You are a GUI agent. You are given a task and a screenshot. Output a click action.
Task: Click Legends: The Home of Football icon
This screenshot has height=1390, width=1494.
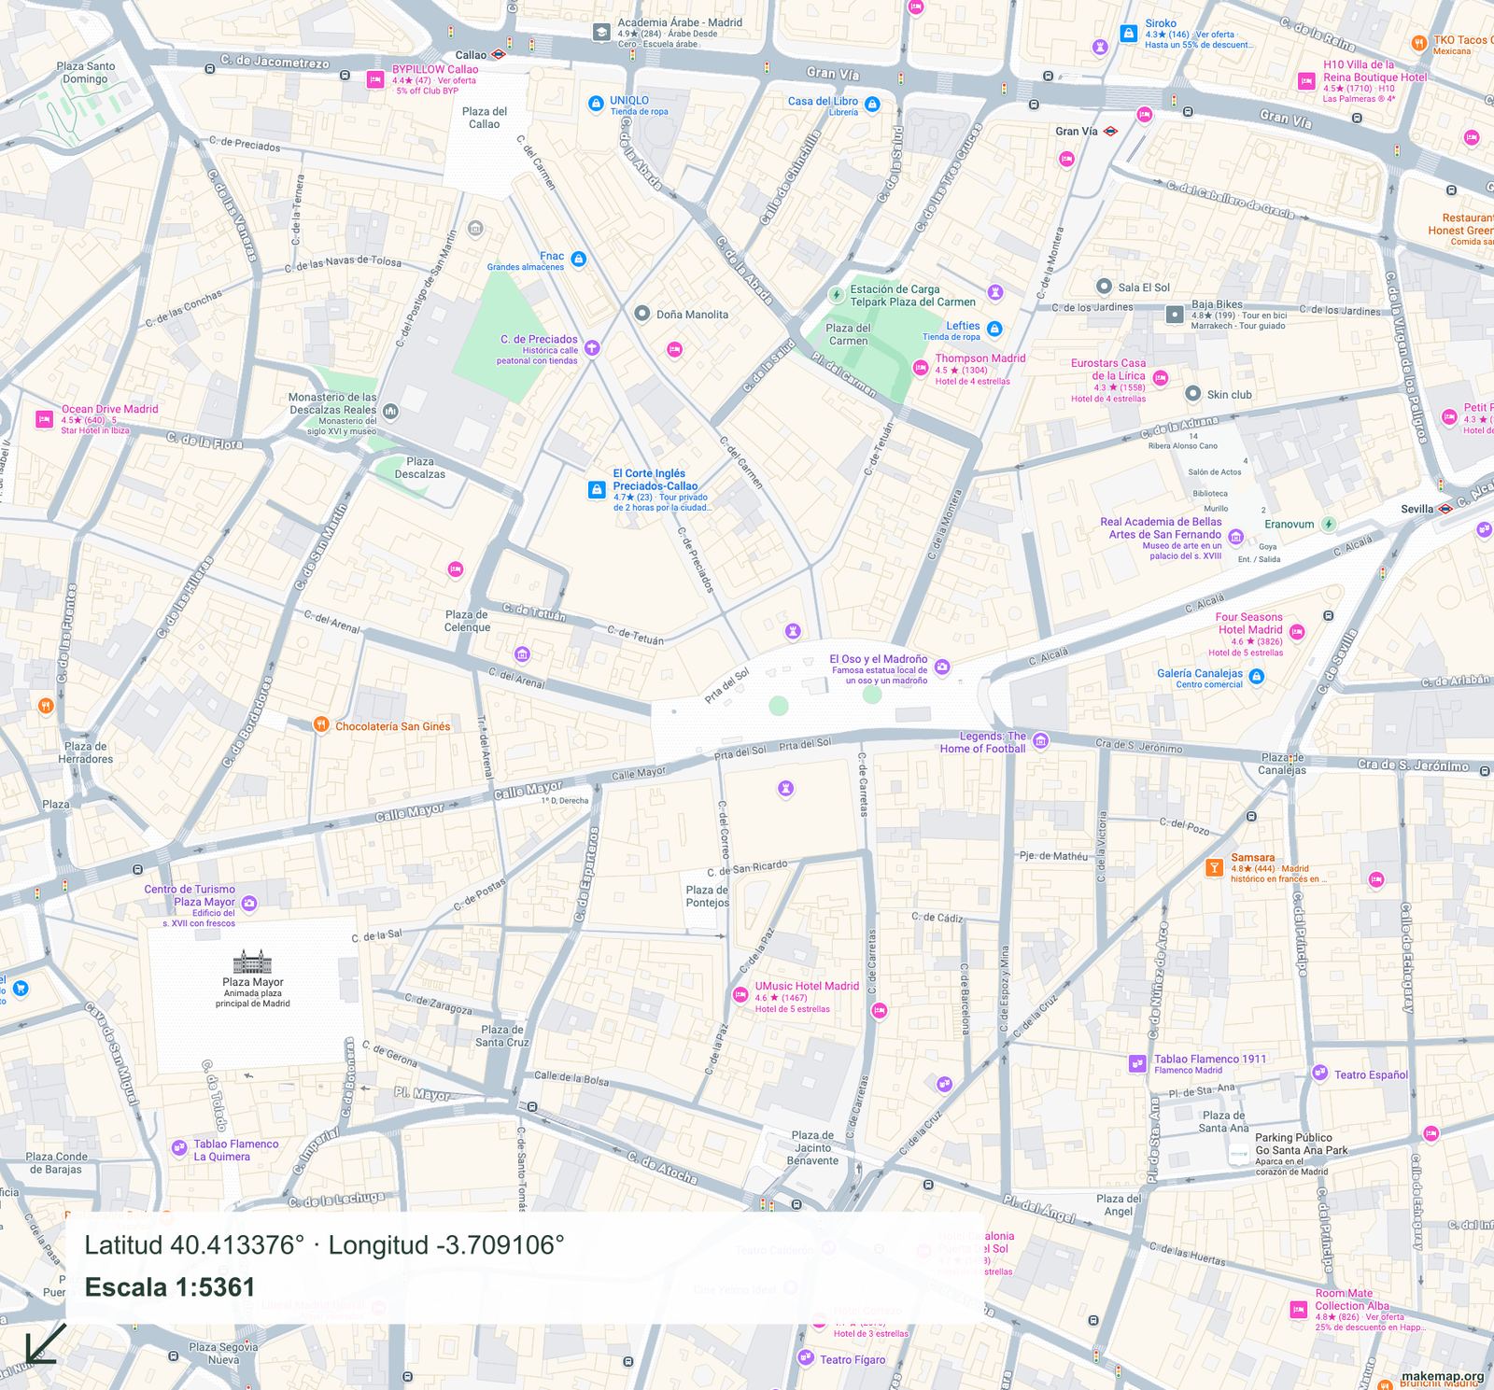[1041, 741]
